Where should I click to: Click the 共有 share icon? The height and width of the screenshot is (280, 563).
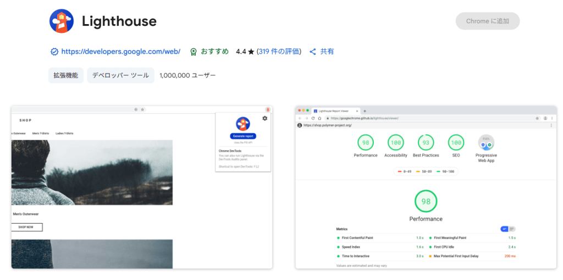[313, 52]
